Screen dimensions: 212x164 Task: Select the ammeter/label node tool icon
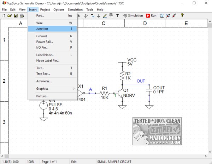[x=111, y=15]
